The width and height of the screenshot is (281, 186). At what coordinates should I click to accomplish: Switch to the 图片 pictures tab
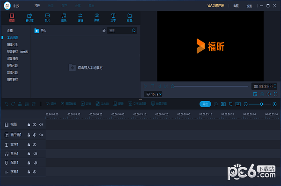click(x=47, y=18)
